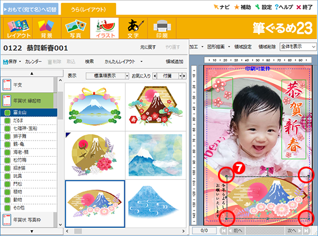
Task: Click the 領域追加 button
Action: coord(175,61)
